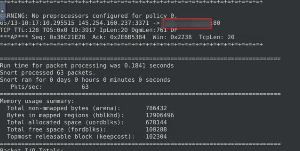Click the red-outlined redacted destination IP box
The image size is (300, 151).
coord(187,23)
